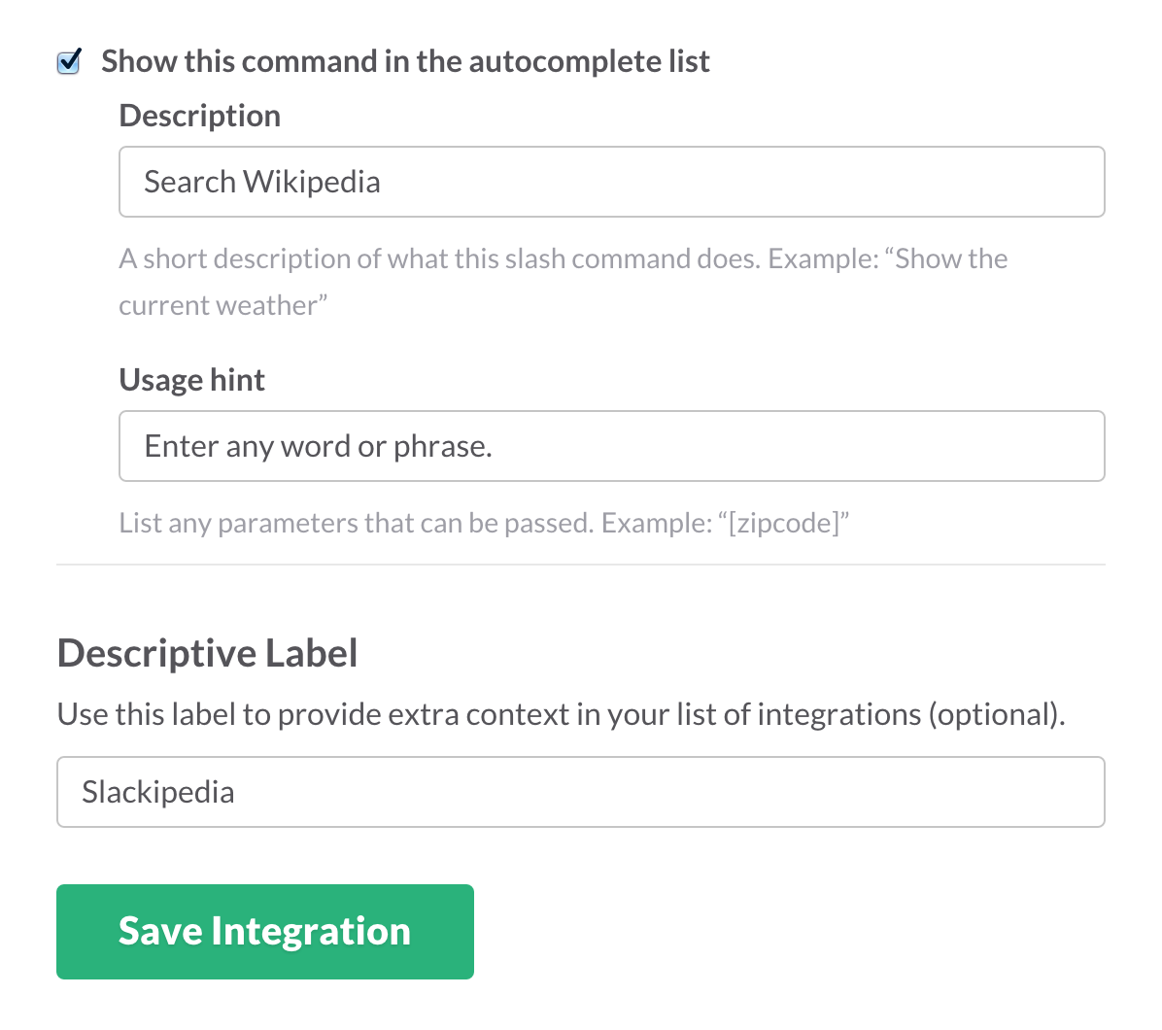Viewport: 1162px width, 1030px height.
Task: Click the 'Show the' example quote text
Action: coord(951,258)
